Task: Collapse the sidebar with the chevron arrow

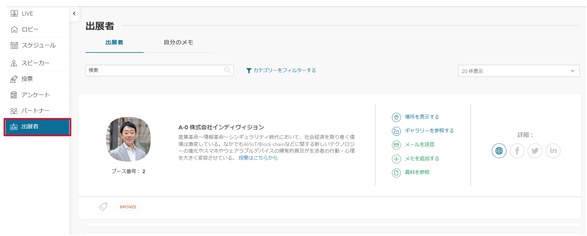Action: tap(74, 13)
